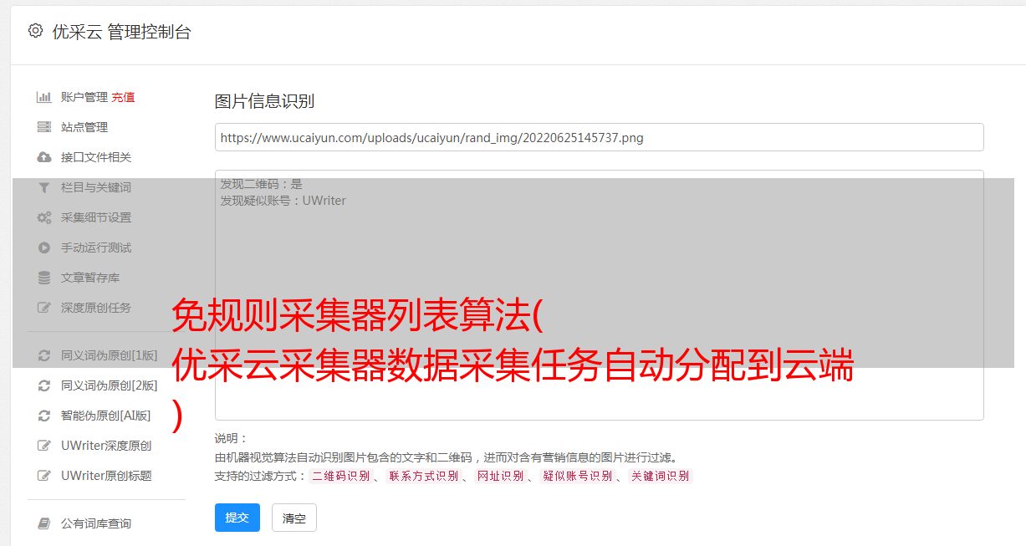Image resolution: width=1026 pixels, height=546 pixels.
Task: Click the 说明： label
Action: (x=232, y=438)
